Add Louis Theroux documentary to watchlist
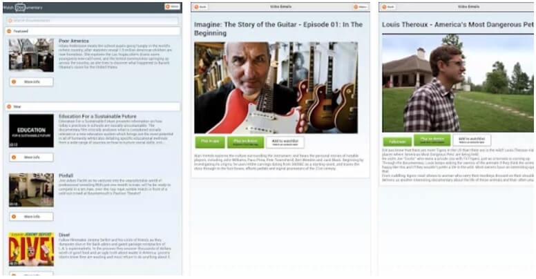This screenshot has width=536, height=279. pyautogui.click(x=472, y=139)
